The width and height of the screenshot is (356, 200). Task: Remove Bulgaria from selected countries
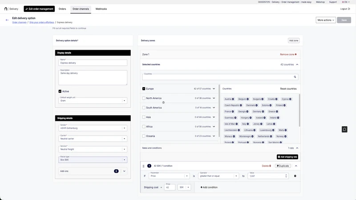[x=263, y=99]
